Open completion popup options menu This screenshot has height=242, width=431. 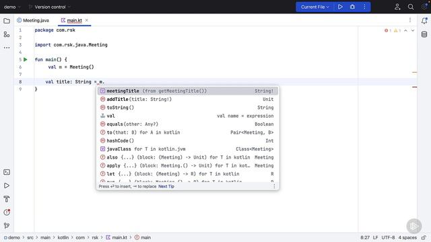pyautogui.click(x=274, y=186)
